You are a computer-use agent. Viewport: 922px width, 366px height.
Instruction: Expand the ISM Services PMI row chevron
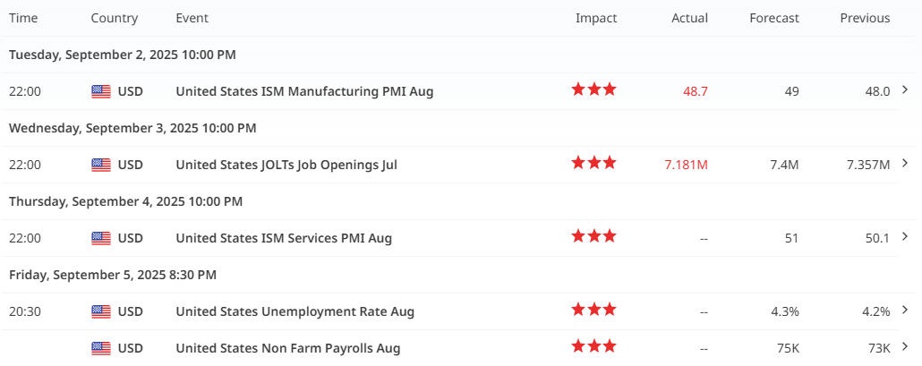pos(905,236)
